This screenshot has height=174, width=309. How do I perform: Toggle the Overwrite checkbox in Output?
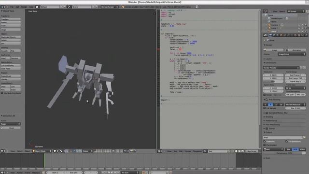click(265, 142)
